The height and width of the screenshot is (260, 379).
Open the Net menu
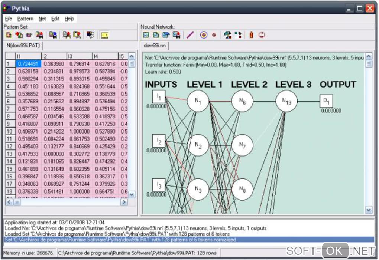coord(42,19)
